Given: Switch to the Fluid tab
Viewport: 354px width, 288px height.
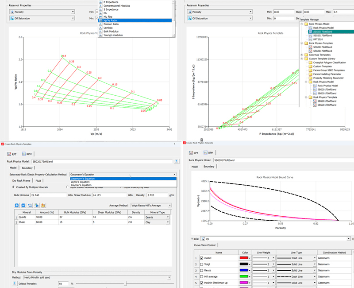Looking at the screenshot, I should tap(38, 181).
